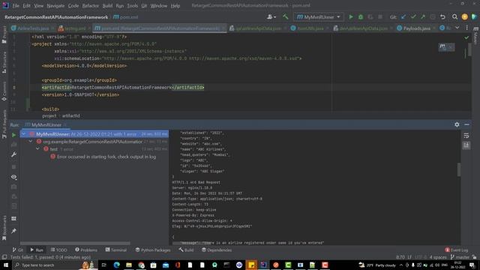
Task: Click the Maven reload floating icon in editor
Action: [442, 46]
